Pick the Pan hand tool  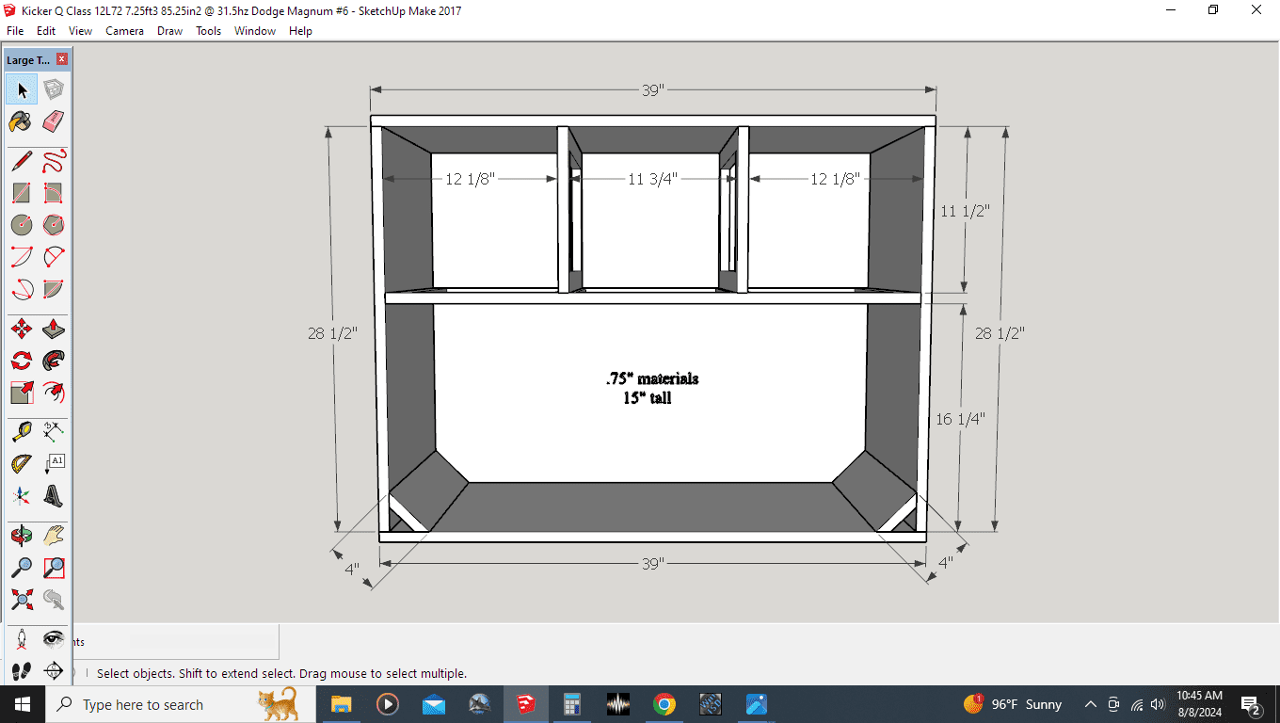(54, 536)
